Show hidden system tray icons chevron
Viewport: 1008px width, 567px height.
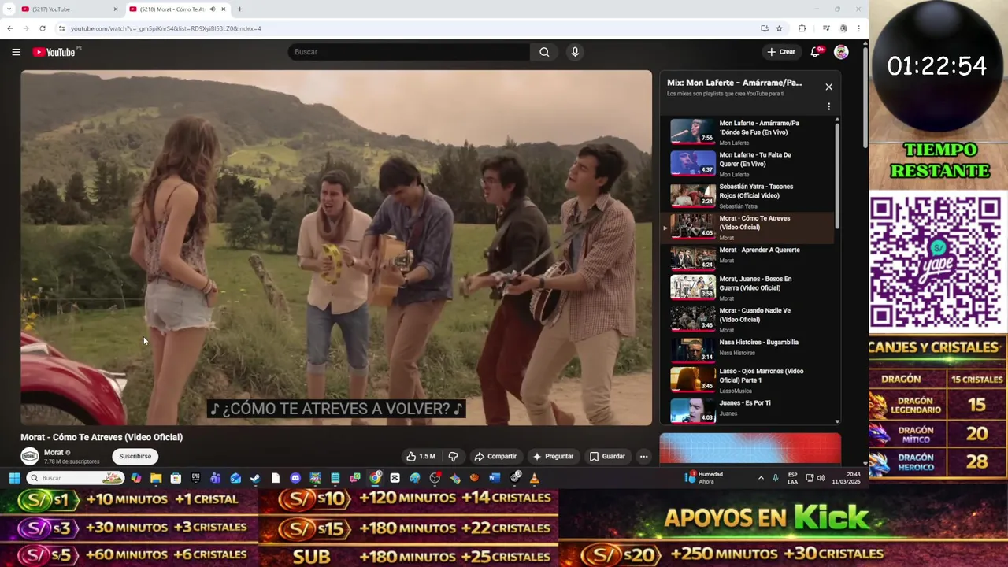click(761, 478)
